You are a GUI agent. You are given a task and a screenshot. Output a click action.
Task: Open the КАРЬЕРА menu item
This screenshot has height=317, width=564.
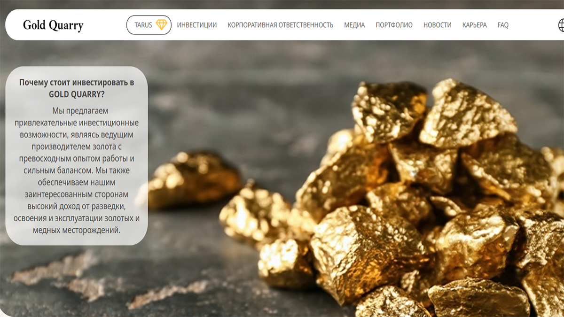pyautogui.click(x=474, y=25)
